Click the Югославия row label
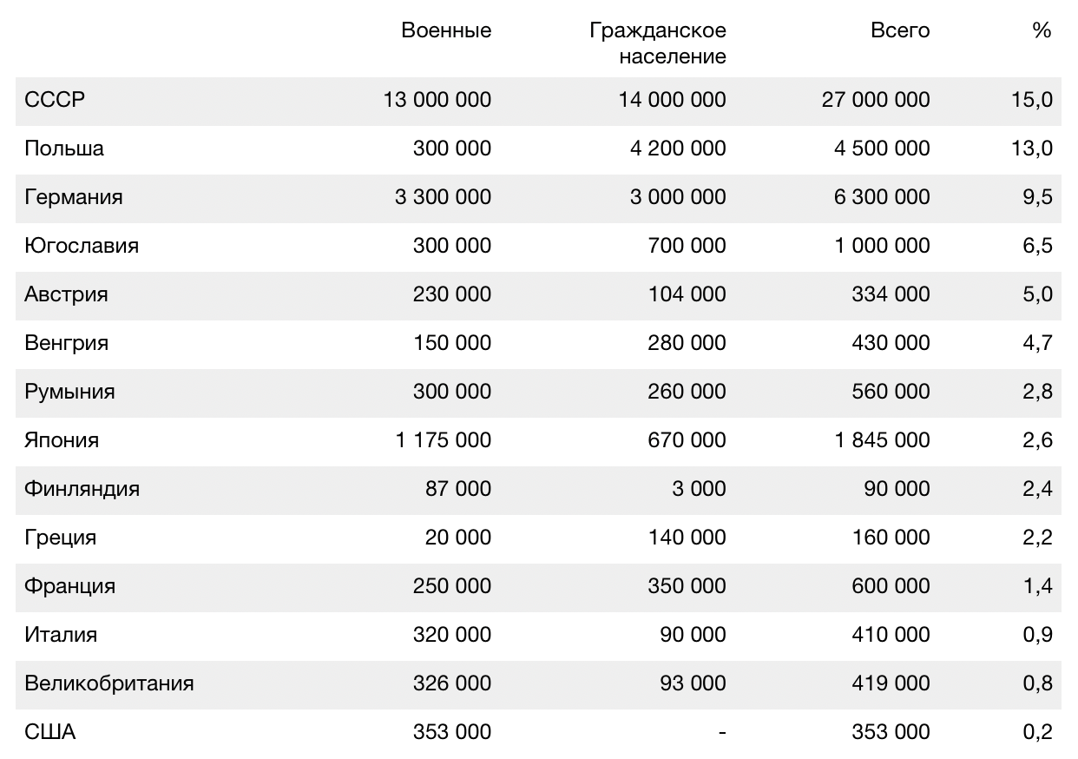 click(x=82, y=246)
